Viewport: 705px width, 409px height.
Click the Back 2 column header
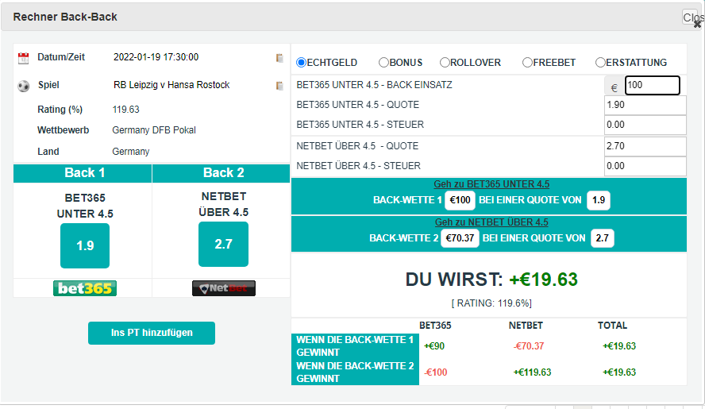222,173
